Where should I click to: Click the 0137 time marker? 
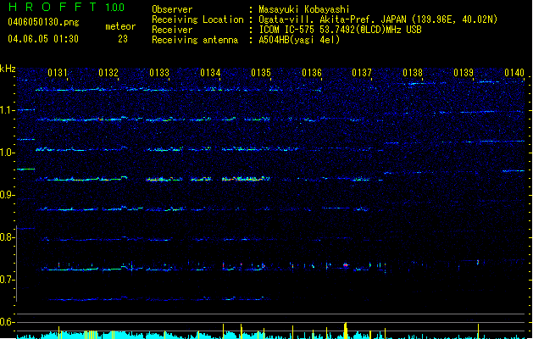pyautogui.click(x=362, y=73)
